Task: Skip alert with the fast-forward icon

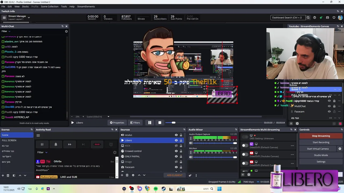Action: [x=70, y=144]
